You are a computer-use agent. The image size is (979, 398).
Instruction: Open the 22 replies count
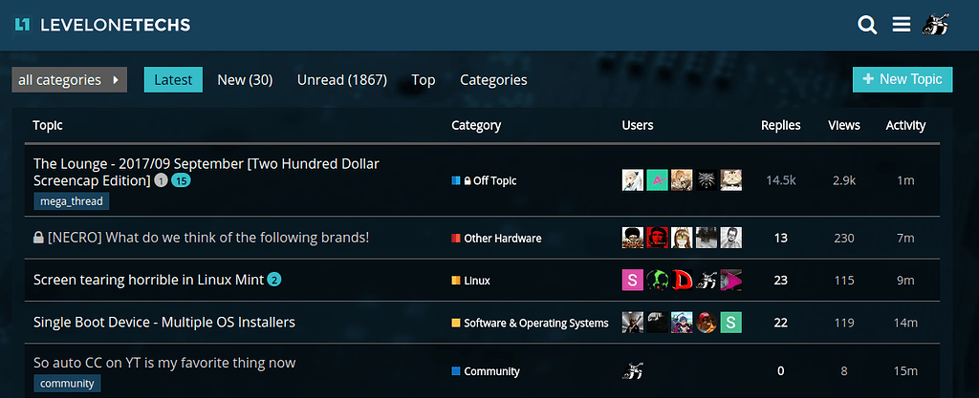pyautogui.click(x=780, y=323)
